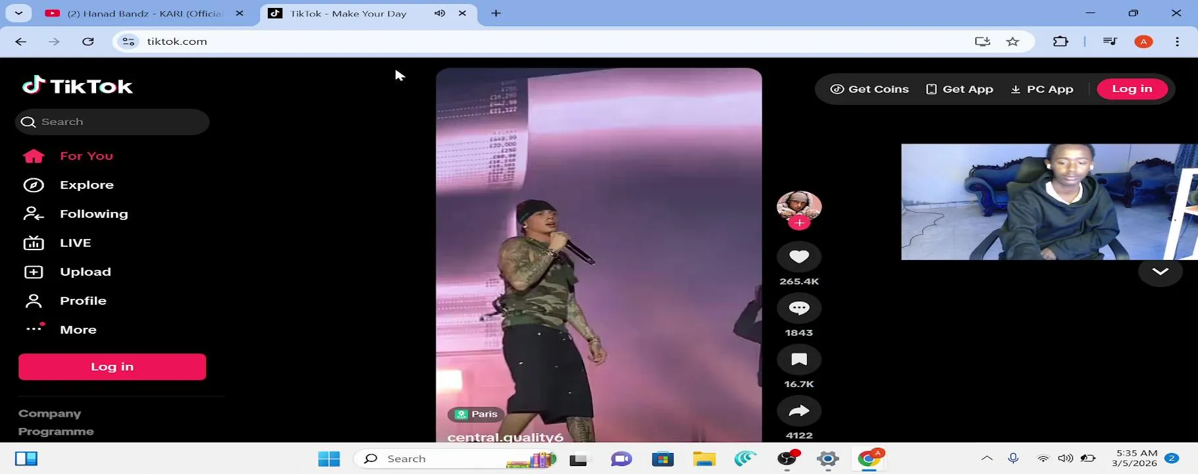Switch to the Hanad Bandz YouTube tab

145,13
